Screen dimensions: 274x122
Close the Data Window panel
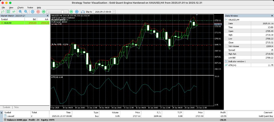click(x=272, y=16)
